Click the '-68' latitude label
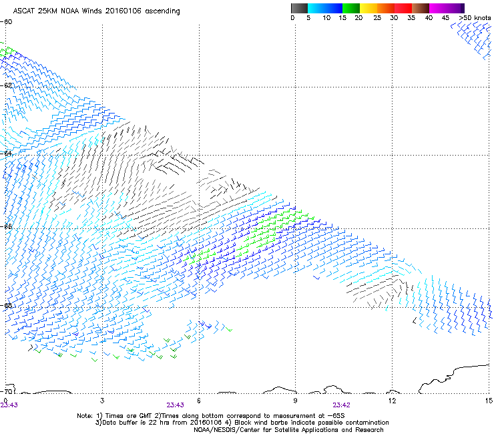This screenshot has height=434, width=494. [x=6, y=305]
